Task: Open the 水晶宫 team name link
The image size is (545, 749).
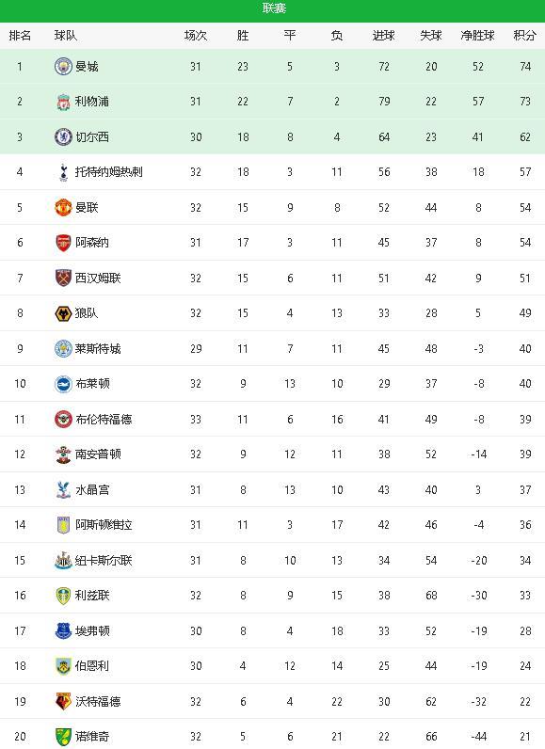Action: 92,489
